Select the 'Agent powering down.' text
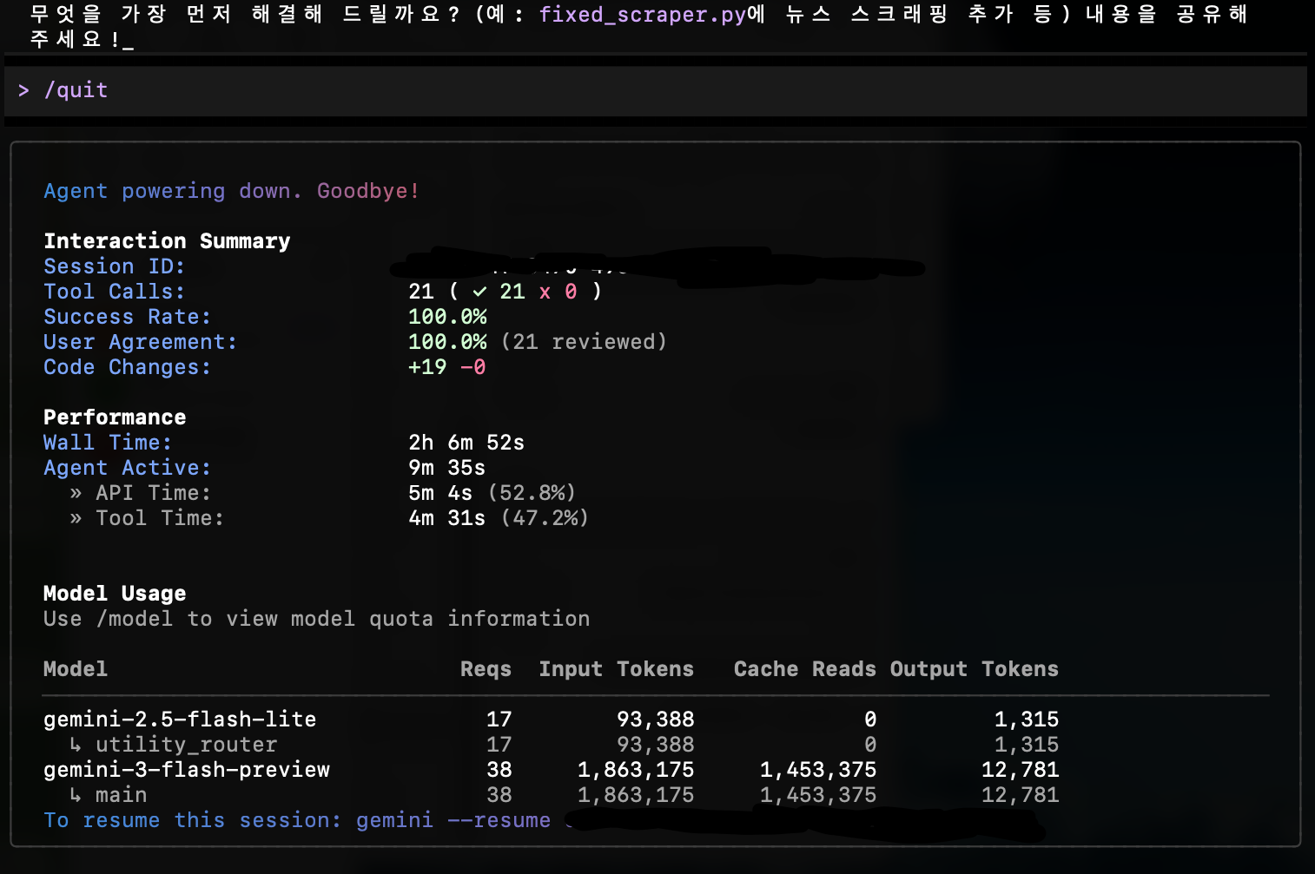 (173, 191)
